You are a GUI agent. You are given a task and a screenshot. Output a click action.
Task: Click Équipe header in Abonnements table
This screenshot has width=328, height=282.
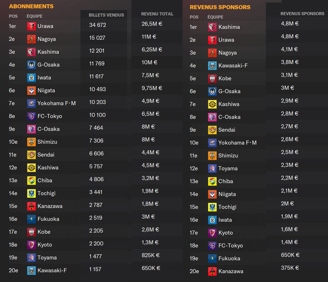(34, 16)
